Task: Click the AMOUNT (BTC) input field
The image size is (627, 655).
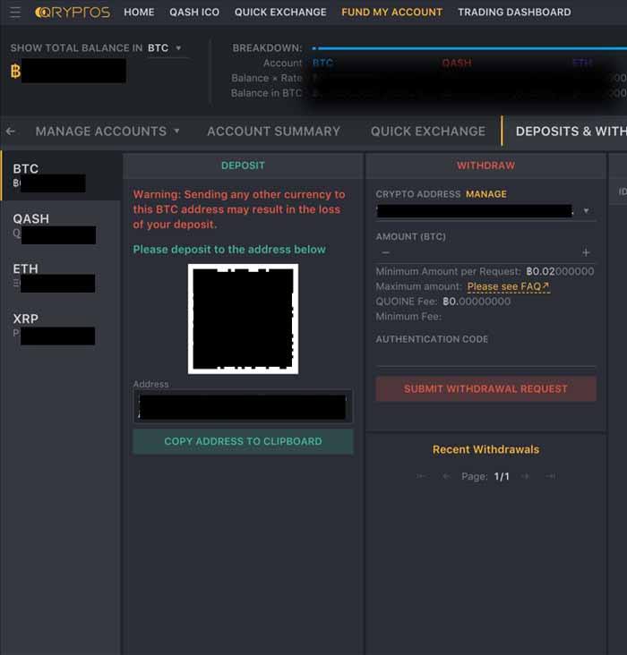Action: pyautogui.click(x=485, y=252)
